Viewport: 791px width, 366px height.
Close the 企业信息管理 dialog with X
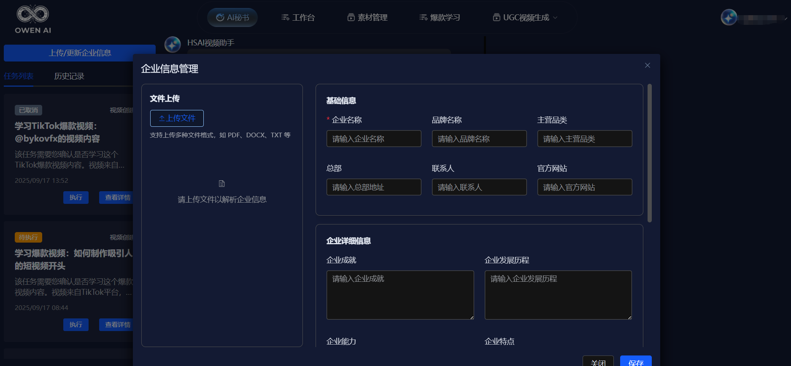pos(647,65)
